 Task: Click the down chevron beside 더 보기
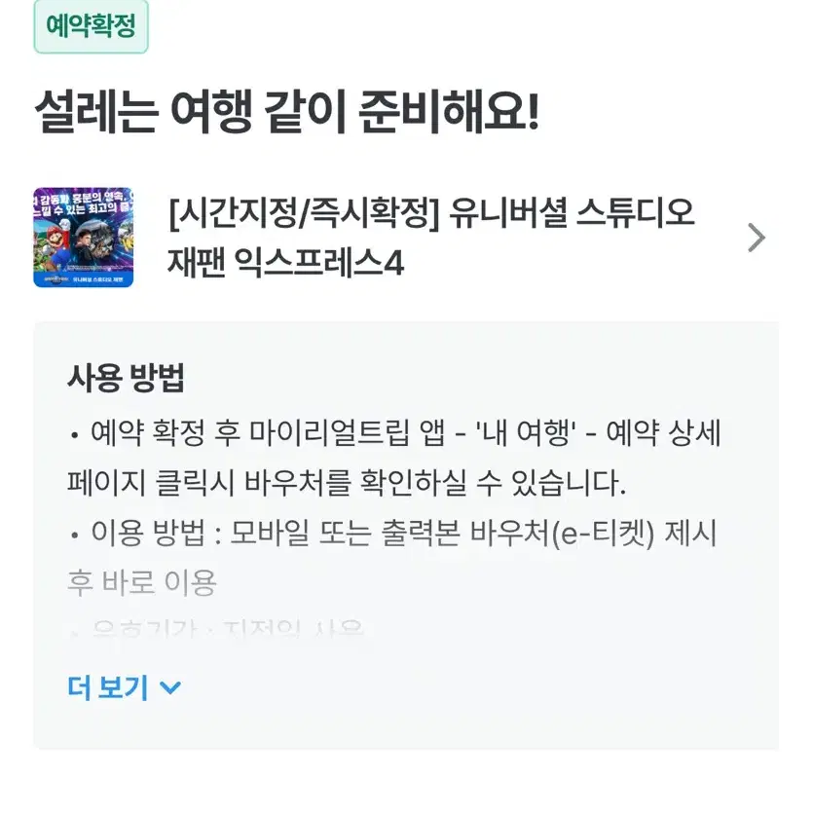coord(170,688)
